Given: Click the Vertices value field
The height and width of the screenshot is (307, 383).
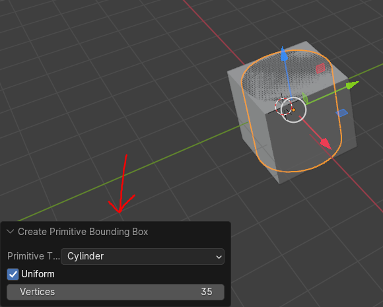Looking at the screenshot, I should click(116, 292).
